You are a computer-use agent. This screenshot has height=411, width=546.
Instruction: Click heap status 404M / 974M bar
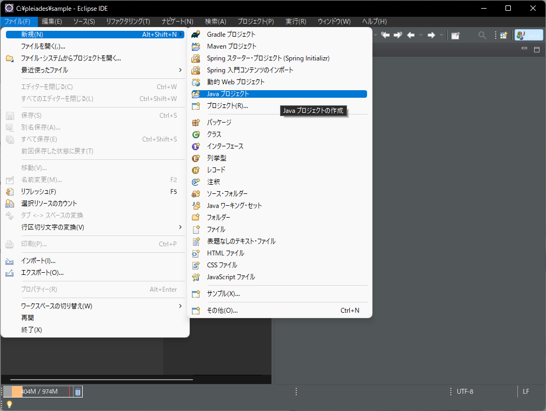37,392
